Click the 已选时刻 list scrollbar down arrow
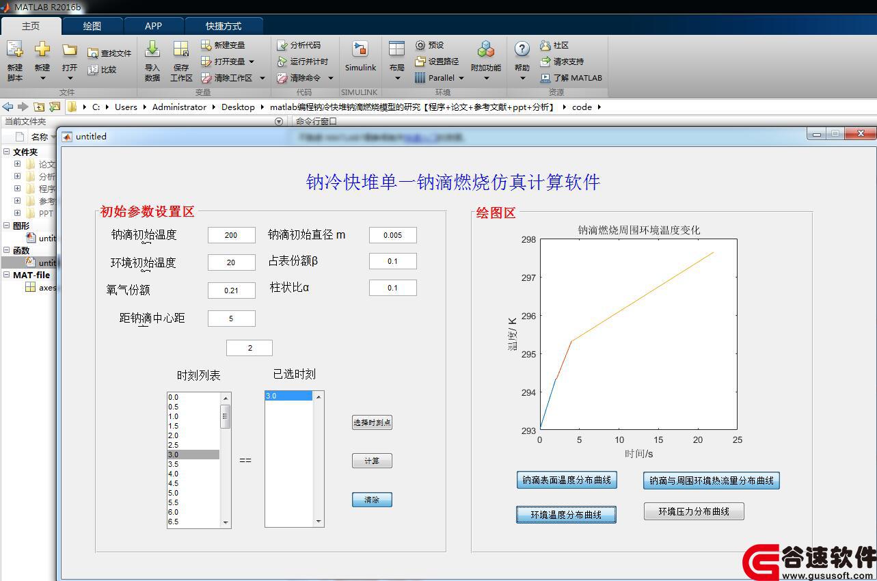This screenshot has width=877, height=581. point(319,522)
